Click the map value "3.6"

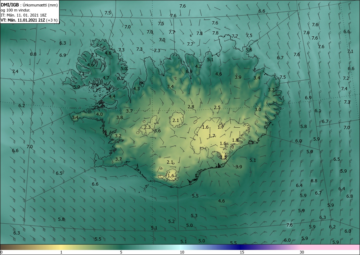click(x=157, y=131)
